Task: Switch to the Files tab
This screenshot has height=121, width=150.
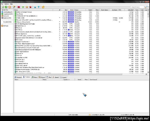Action: tap(49, 77)
